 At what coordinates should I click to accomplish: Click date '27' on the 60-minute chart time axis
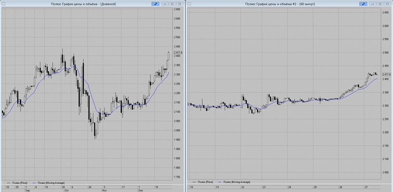[x=366, y=187]
